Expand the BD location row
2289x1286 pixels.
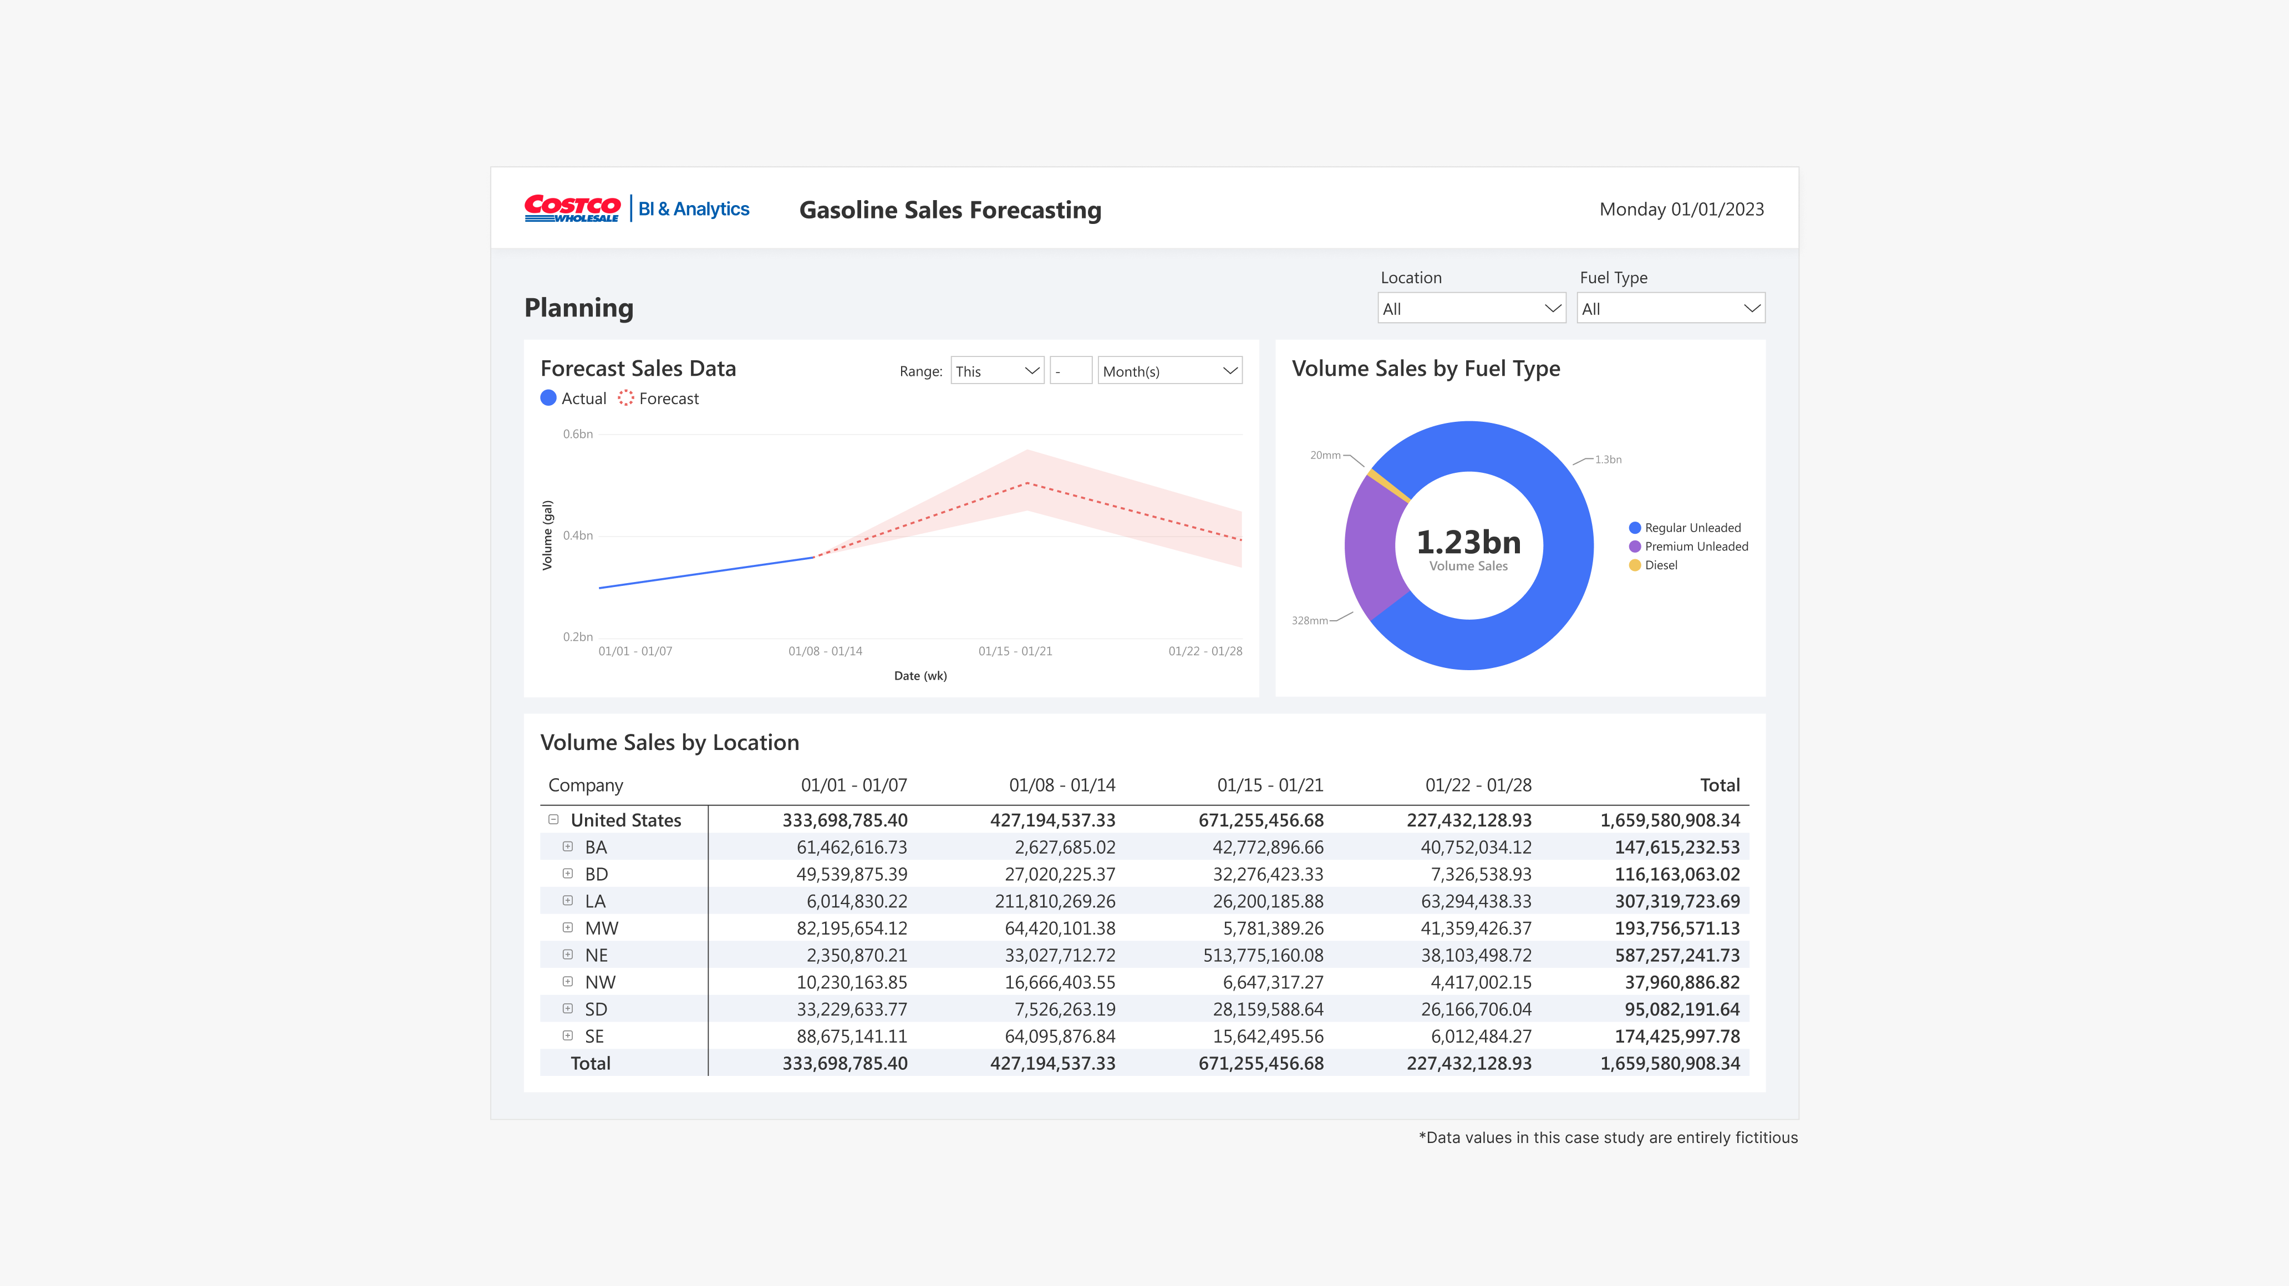pyautogui.click(x=568, y=874)
